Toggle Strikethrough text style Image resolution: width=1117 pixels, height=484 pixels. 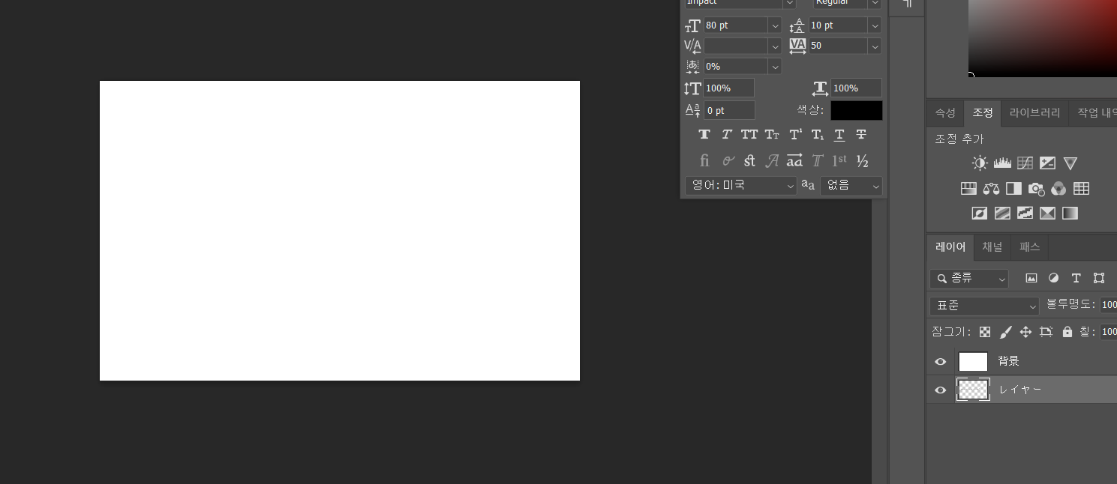coord(861,135)
